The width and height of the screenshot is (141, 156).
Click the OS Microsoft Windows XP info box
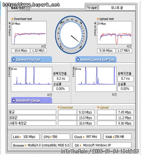click(x=102, y=145)
